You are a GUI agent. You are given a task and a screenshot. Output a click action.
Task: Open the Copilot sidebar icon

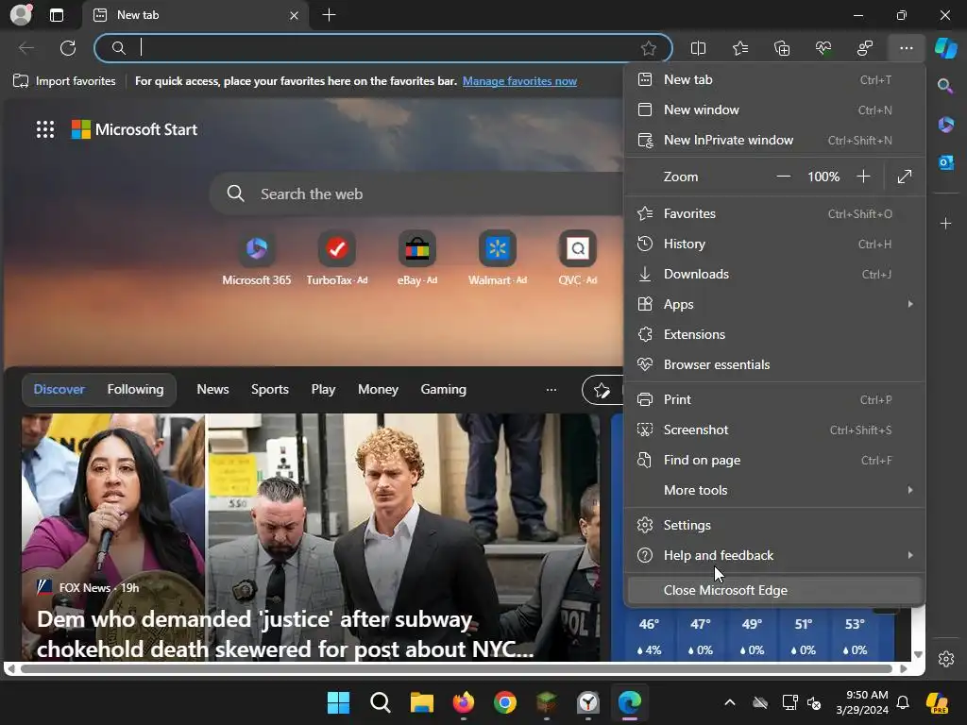[x=946, y=48]
